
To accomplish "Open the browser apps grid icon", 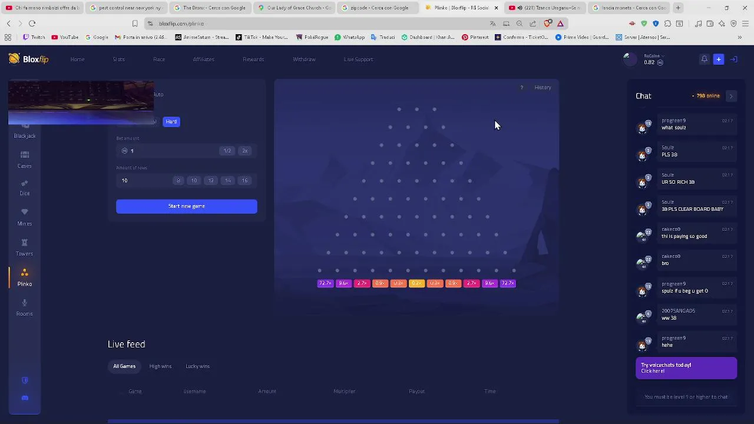I will [8, 37].
